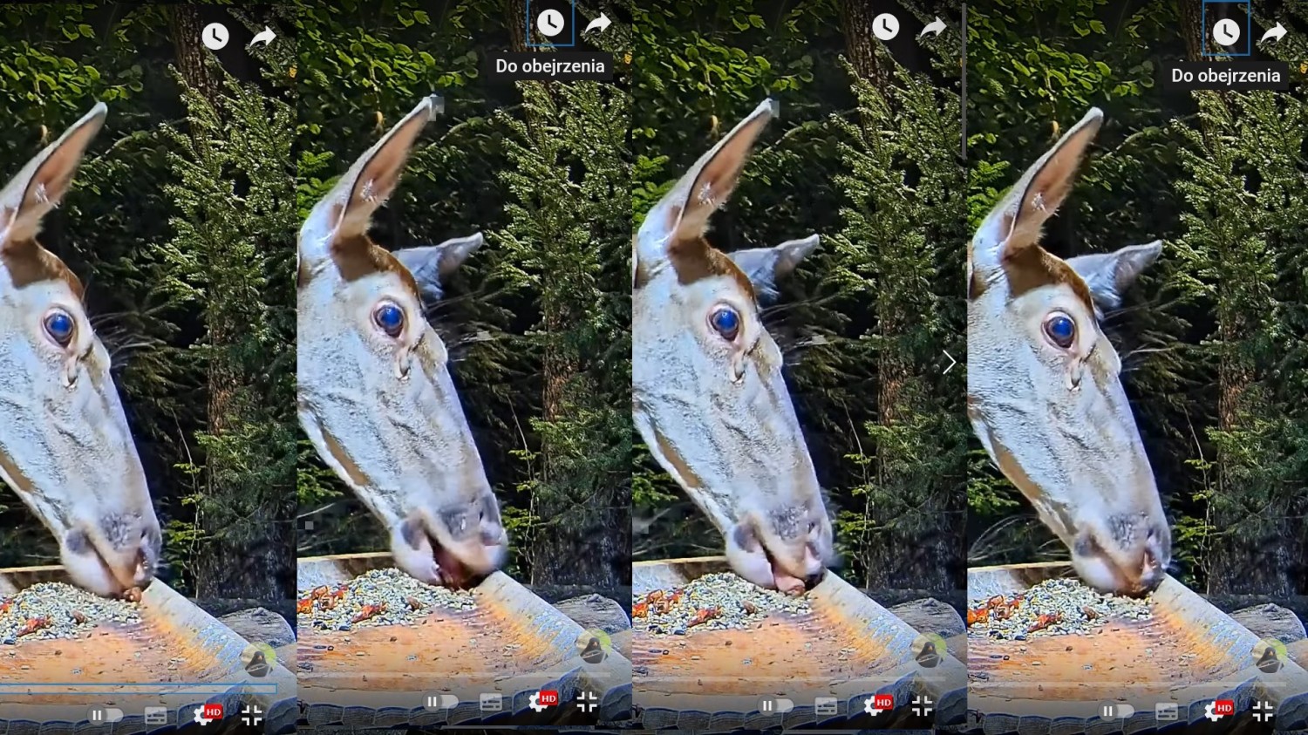This screenshot has height=735, width=1308.
Task: Click bird channel watermark in third panel
Action: [929, 650]
